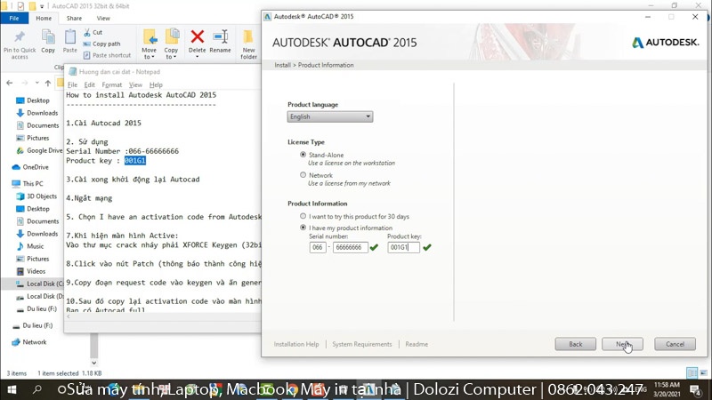Open Notepad Edit menu
This screenshot has width=712, height=400.
tap(90, 84)
